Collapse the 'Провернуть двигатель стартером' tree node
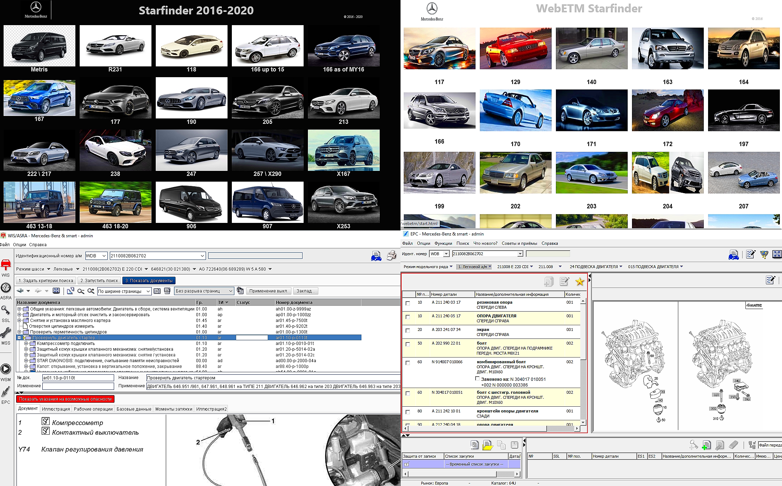Screen dimensions: 782x486 pos(19,338)
